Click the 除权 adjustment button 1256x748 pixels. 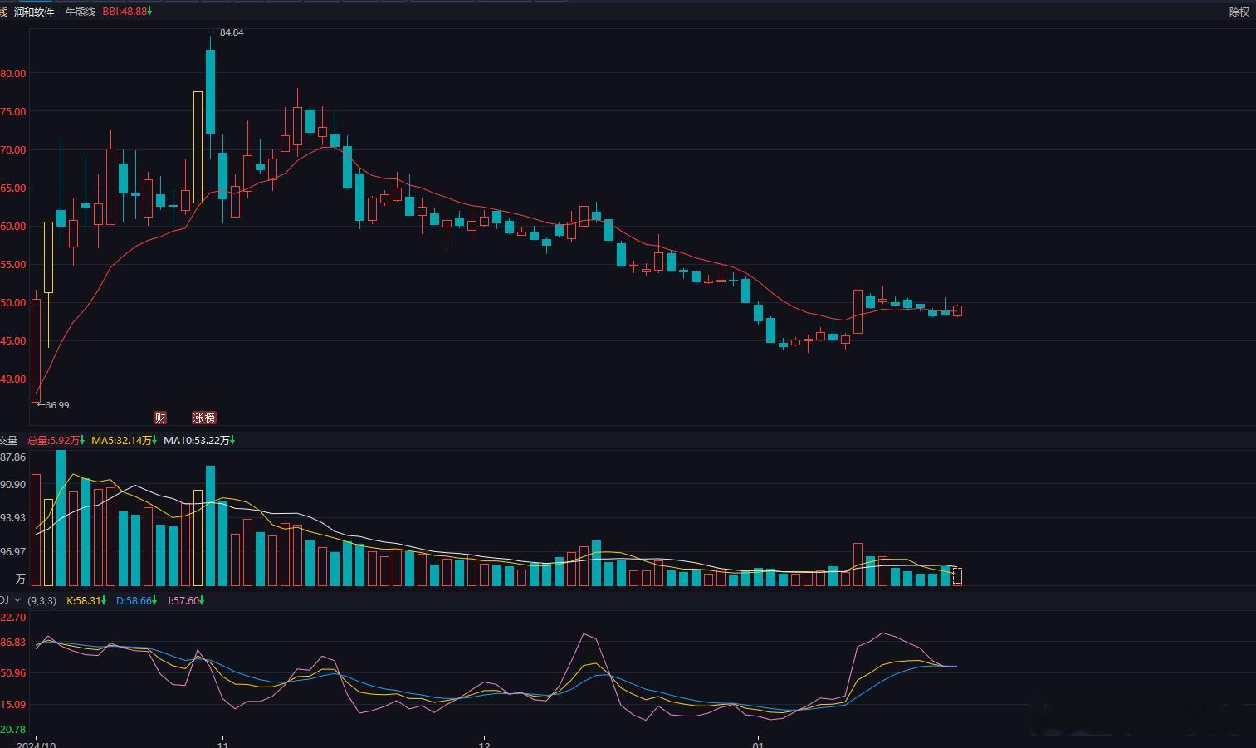(1239, 12)
